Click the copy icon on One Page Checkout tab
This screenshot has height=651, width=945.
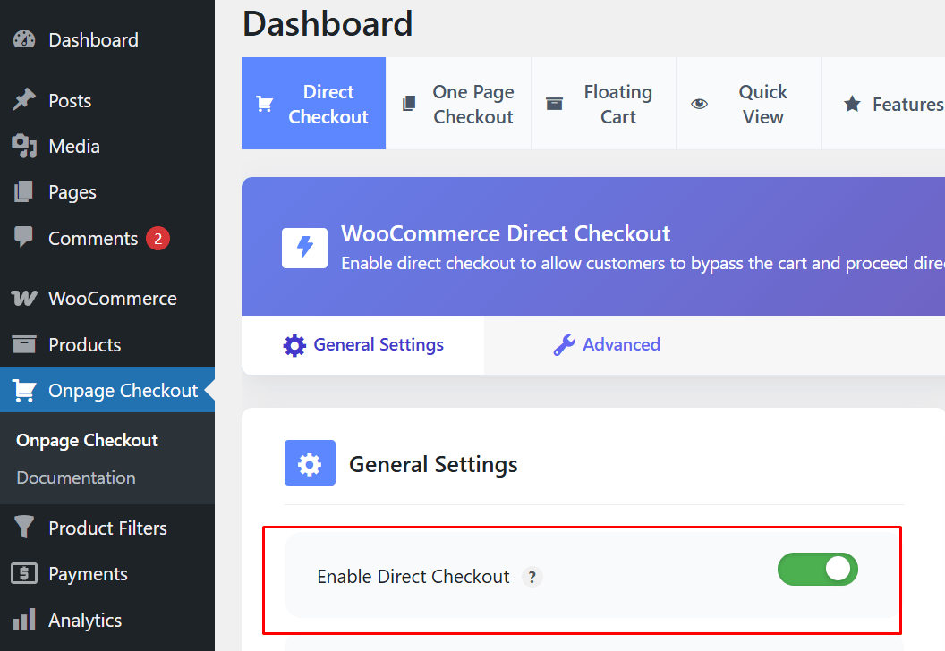pos(409,104)
